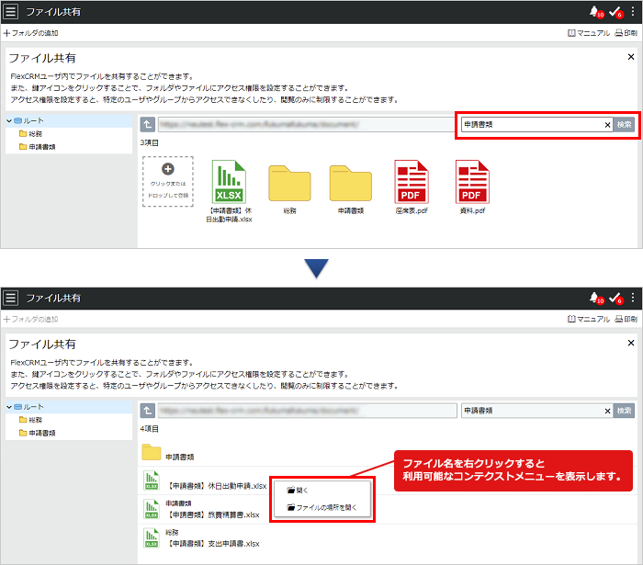Open vertical dots menu in bottom header
This screenshot has width=643, height=565.
coord(633,298)
